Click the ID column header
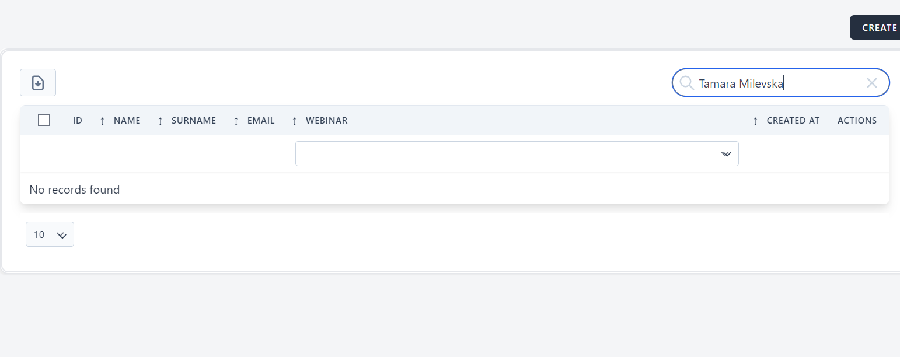The image size is (900, 357). coord(78,121)
